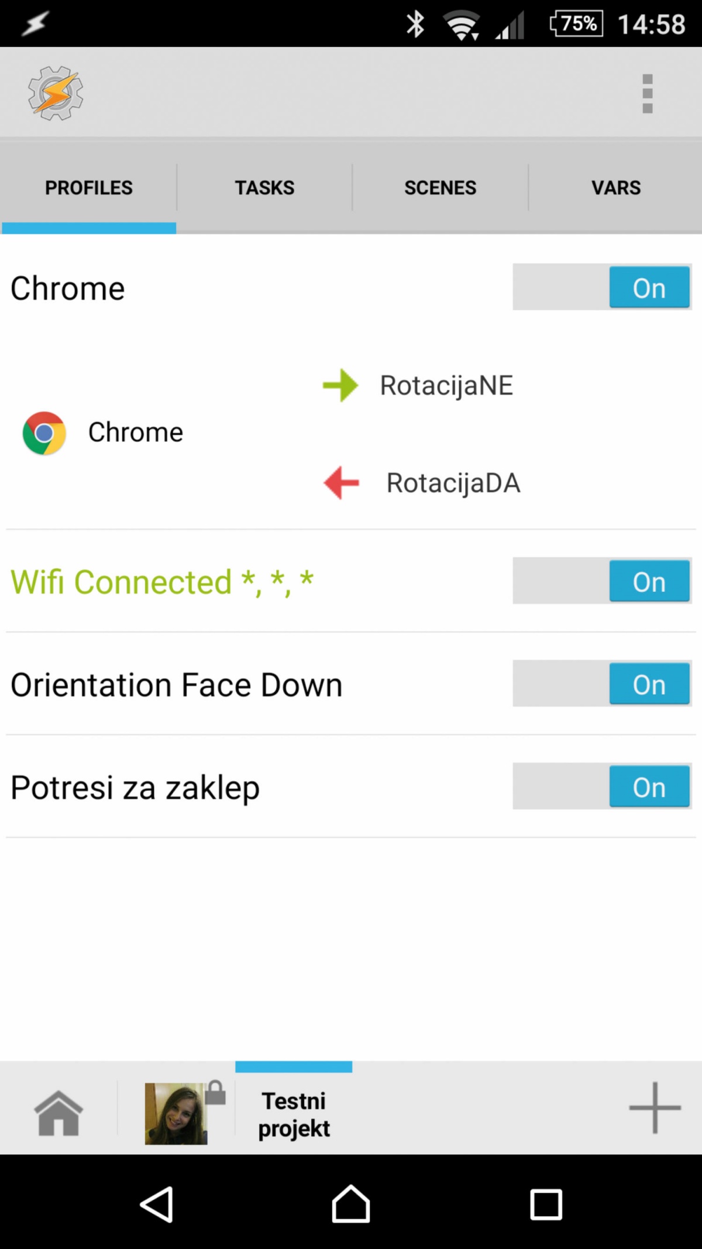Open the three-dot overflow menu
The width and height of the screenshot is (702, 1249).
[x=647, y=94]
